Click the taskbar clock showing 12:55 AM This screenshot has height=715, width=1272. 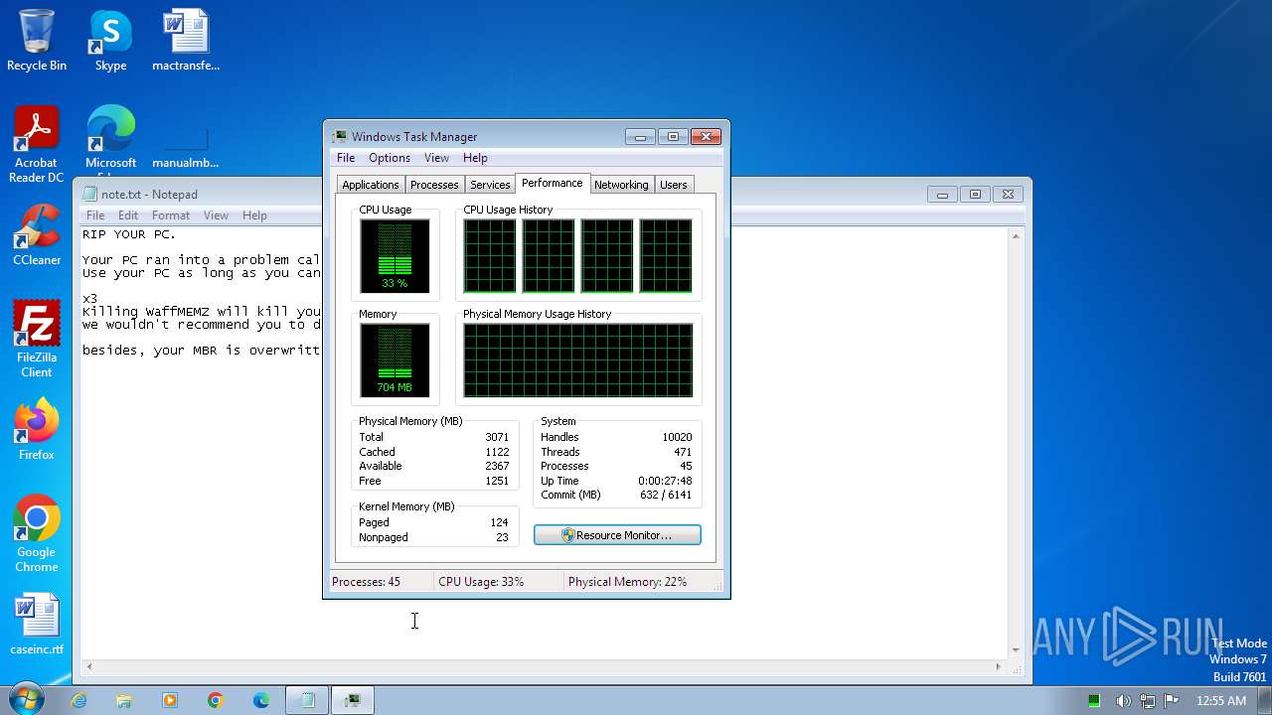1221,700
